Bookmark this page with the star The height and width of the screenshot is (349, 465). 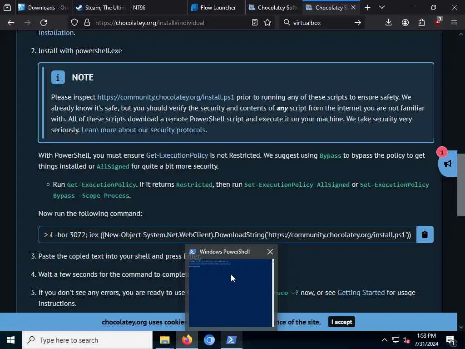click(x=267, y=23)
